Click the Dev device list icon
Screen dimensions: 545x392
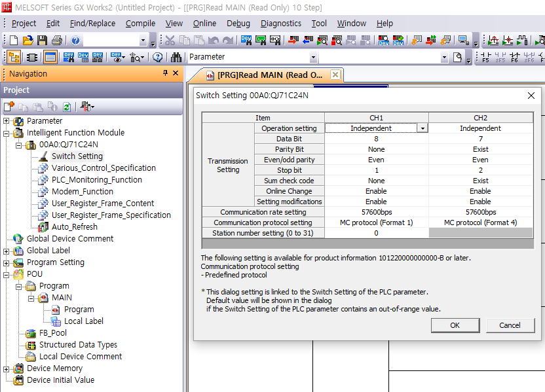[x=83, y=57]
